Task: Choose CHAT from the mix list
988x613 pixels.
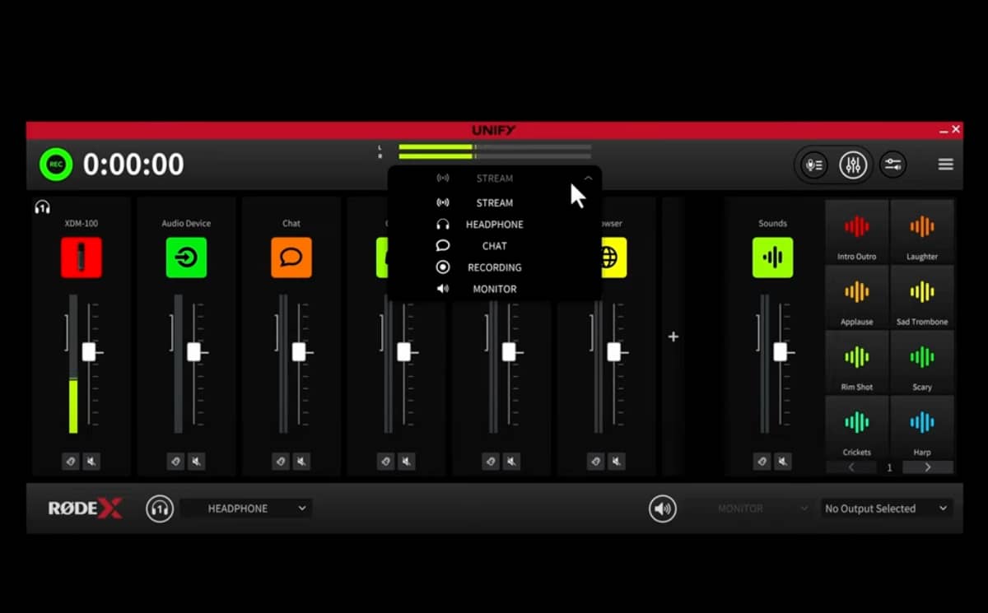Action: tap(494, 245)
